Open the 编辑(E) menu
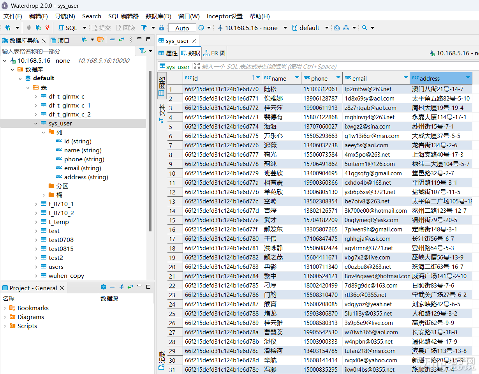479x374 pixels. [x=39, y=16]
